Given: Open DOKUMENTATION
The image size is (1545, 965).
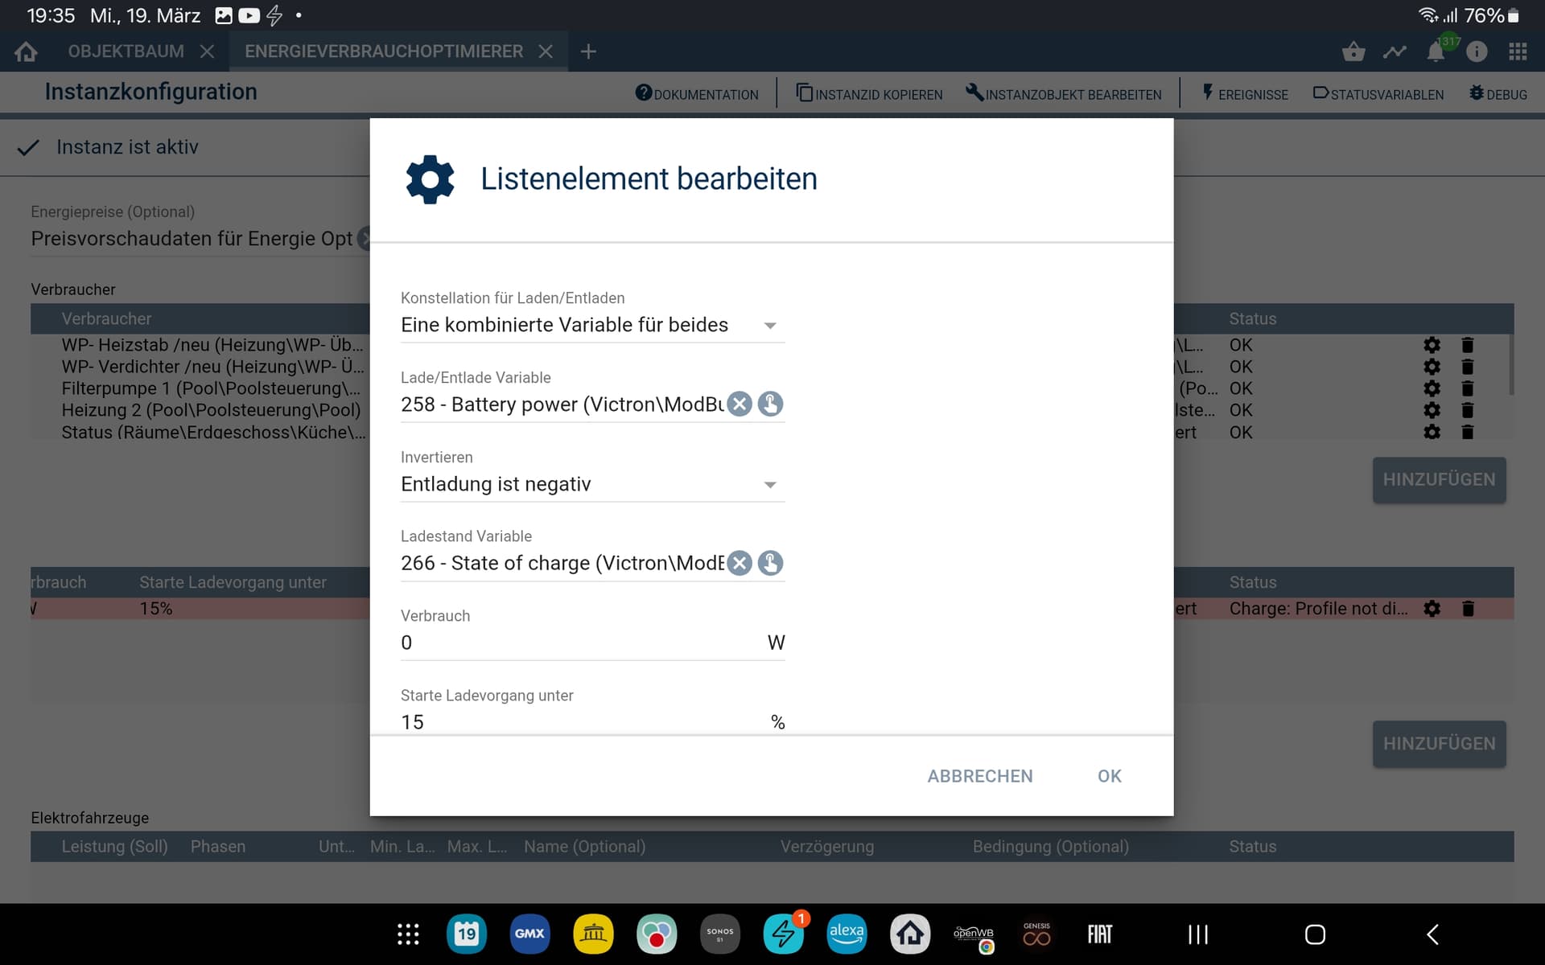Looking at the screenshot, I should pyautogui.click(x=697, y=93).
